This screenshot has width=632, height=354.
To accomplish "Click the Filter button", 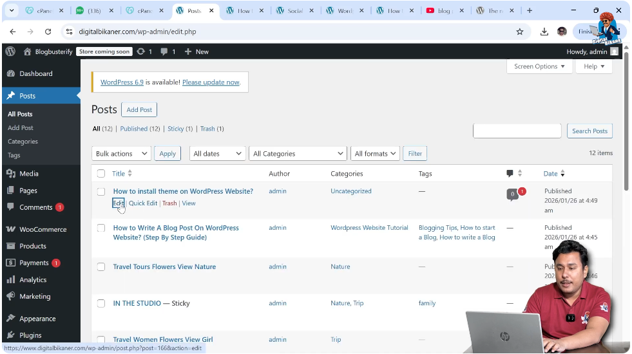I will click(415, 153).
